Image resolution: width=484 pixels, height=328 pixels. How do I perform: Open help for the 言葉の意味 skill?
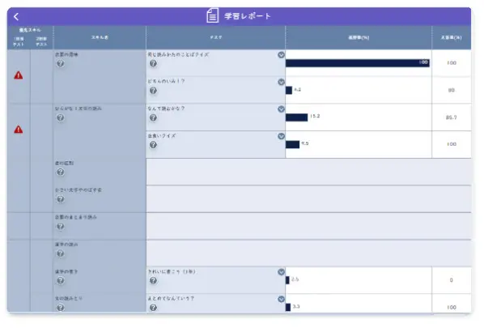click(61, 64)
